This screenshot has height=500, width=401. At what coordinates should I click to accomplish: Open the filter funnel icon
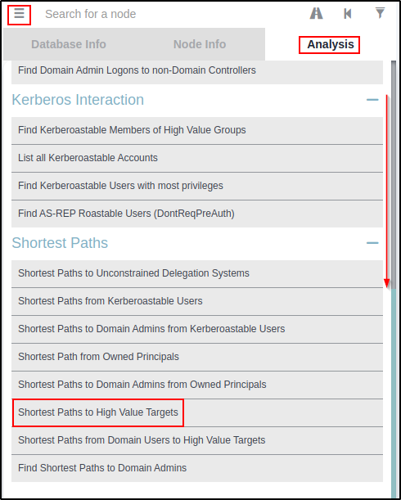pyautogui.click(x=380, y=13)
